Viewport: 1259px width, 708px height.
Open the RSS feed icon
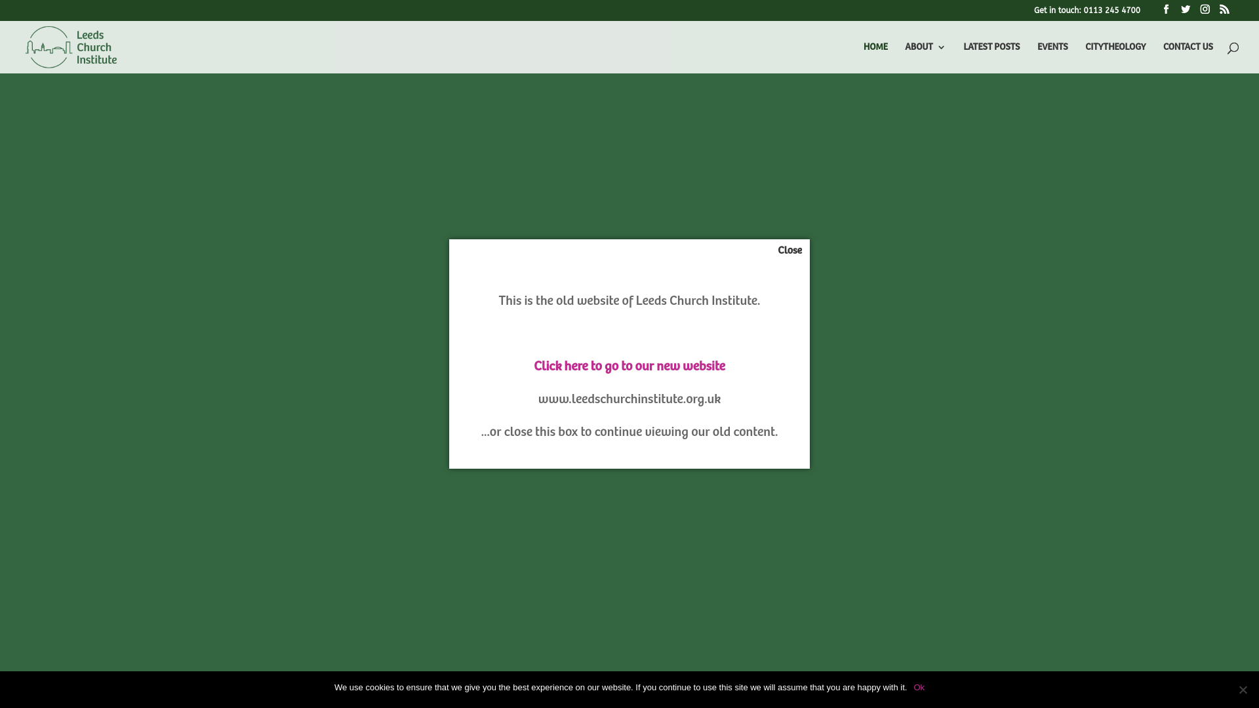[x=1224, y=9]
